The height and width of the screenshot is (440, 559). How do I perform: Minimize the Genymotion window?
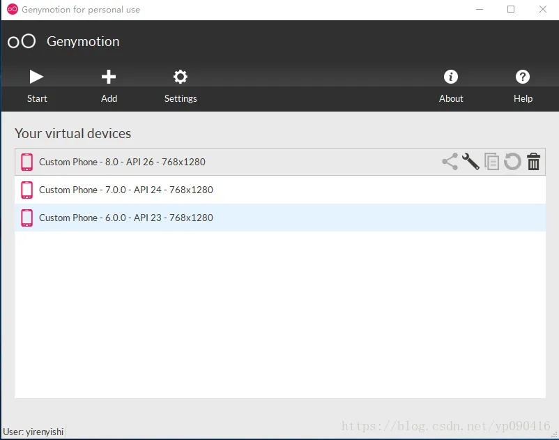480,9
